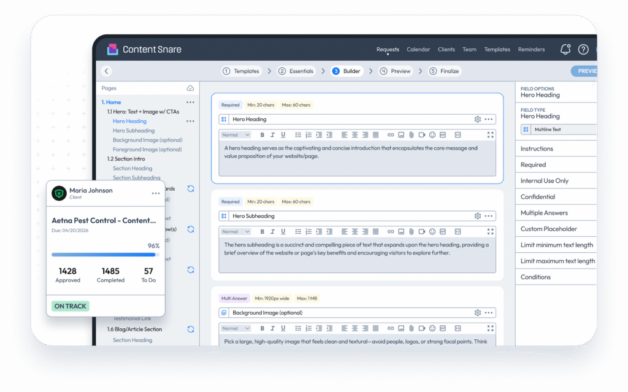Open the Clients nav item
The height and width of the screenshot is (392, 628).
(446, 49)
